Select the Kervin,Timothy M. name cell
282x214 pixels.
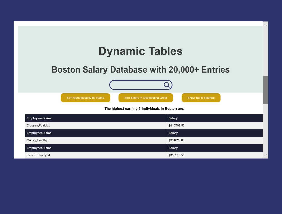(39, 155)
